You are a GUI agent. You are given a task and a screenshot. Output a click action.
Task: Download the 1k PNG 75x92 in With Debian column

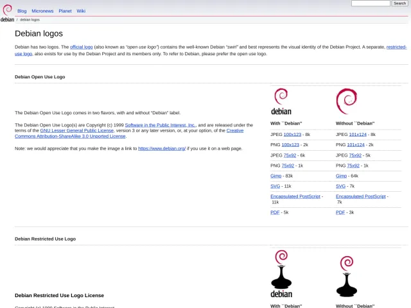[x=288, y=166]
